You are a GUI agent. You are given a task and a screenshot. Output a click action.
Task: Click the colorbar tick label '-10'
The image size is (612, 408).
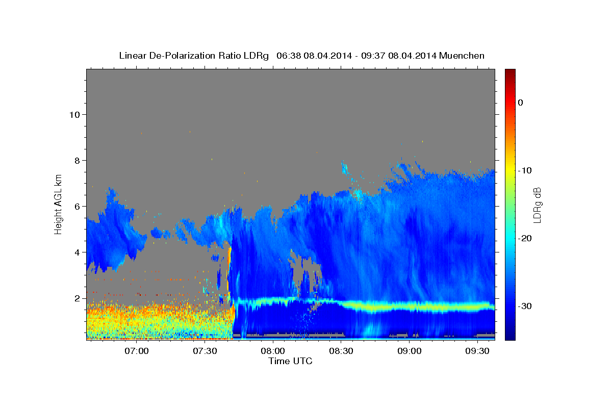pos(525,170)
